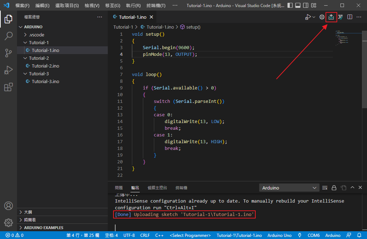Open the Arduino output channel dropdown
The image size is (367, 239).
click(x=289, y=188)
